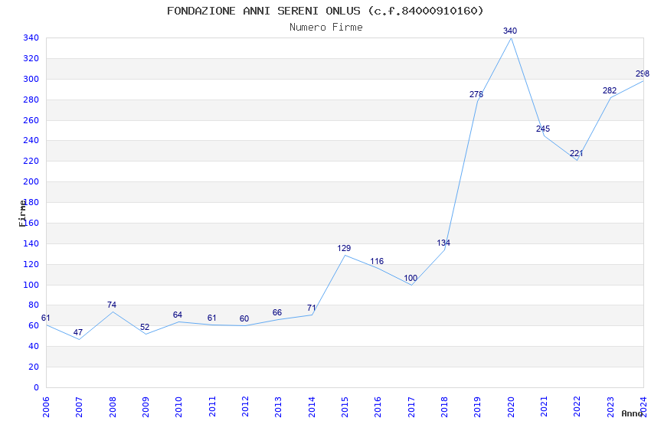651x421 pixels.
Task: Click y-axis value 300
Action: (31, 79)
